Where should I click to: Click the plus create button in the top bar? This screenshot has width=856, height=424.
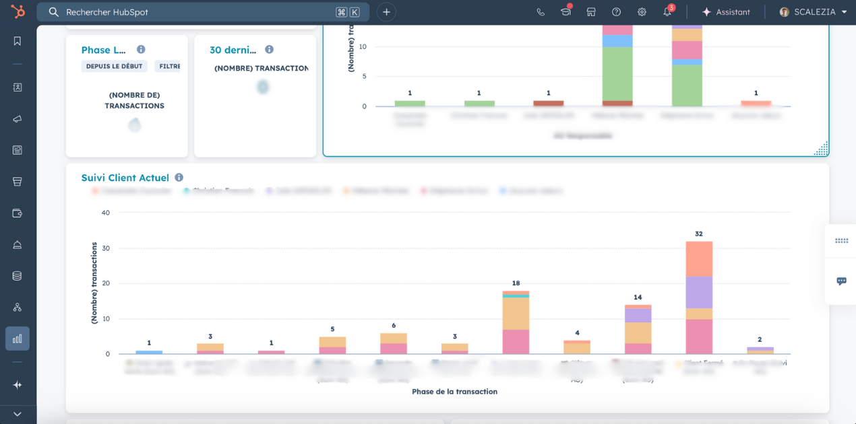pos(386,12)
